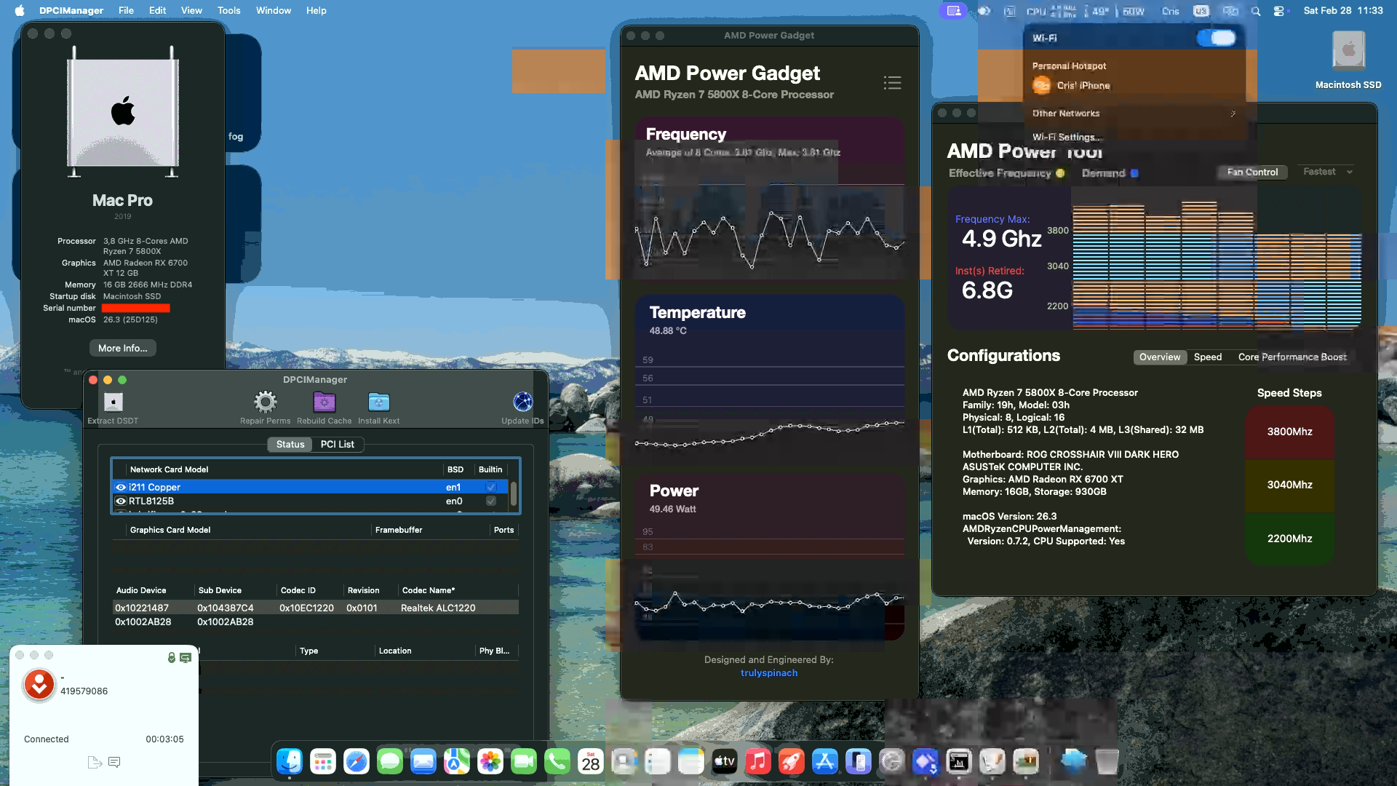Viewport: 1397px width, 786px height.
Task: Turn off the Wi-Fi switch
Action: point(1217,38)
